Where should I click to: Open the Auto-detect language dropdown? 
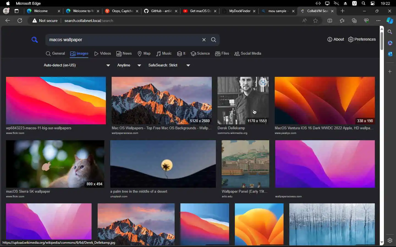[x=77, y=65]
